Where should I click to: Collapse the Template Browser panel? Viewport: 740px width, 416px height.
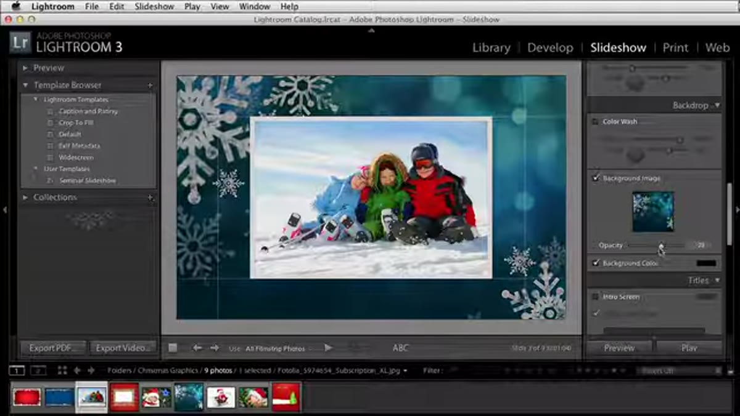[x=25, y=85]
